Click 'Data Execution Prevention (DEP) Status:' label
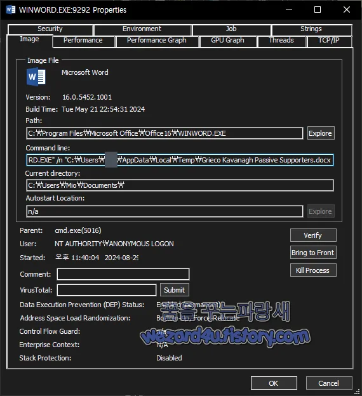 pyautogui.click(x=82, y=305)
